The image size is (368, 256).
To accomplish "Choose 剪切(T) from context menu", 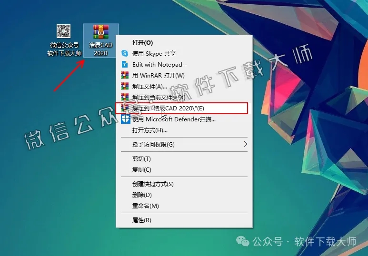I will [x=184, y=159].
